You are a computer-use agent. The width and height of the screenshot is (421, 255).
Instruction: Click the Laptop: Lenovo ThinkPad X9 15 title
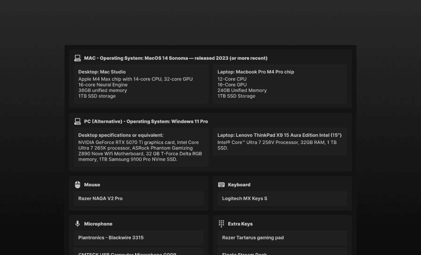point(279,135)
